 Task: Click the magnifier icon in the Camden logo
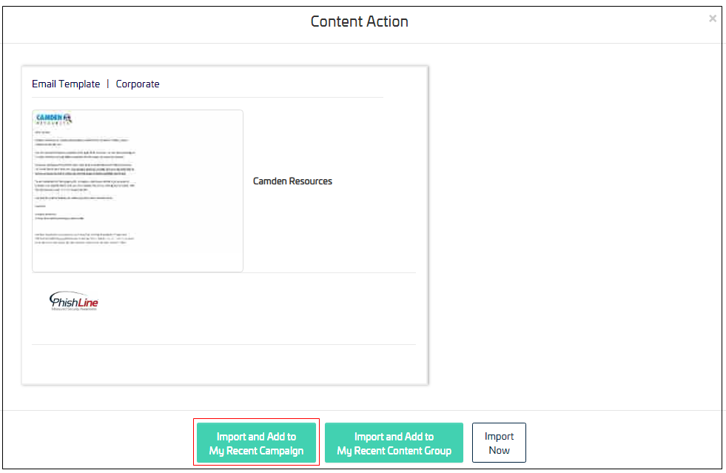coord(67,118)
